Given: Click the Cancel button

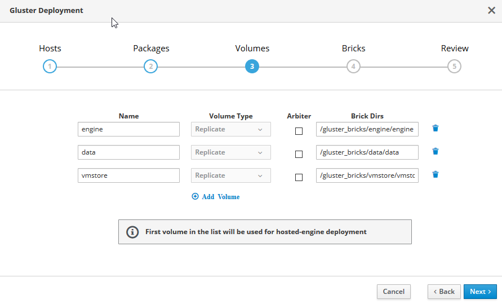Looking at the screenshot, I should pyautogui.click(x=393, y=292).
